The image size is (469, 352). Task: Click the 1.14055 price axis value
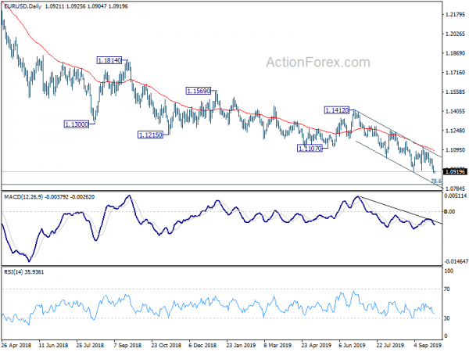[x=455, y=111]
